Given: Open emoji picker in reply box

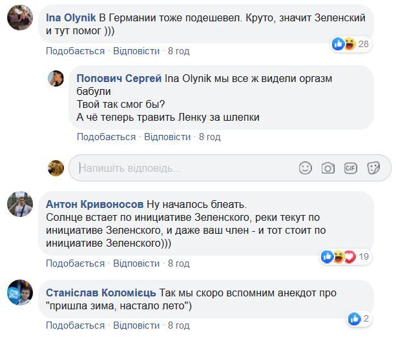Looking at the screenshot, I should [x=306, y=168].
